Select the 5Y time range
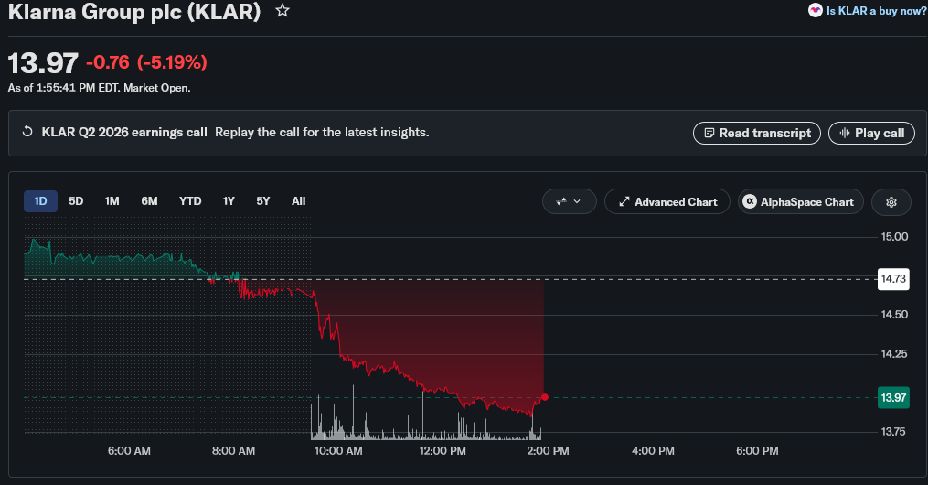The image size is (928, 485). 262,201
